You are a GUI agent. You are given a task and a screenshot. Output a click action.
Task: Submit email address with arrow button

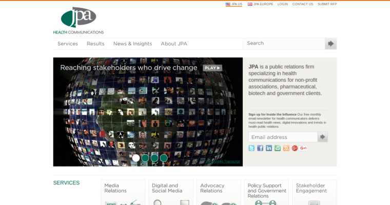(323, 137)
